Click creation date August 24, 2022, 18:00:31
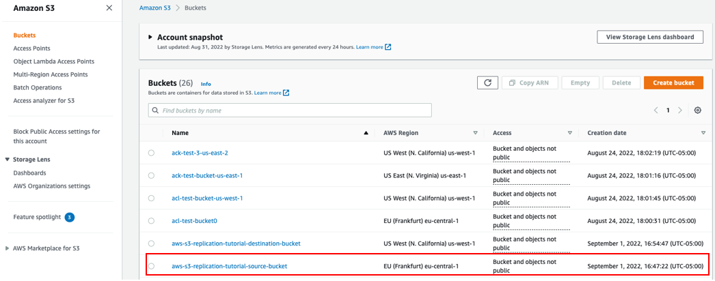 pyautogui.click(x=642, y=221)
